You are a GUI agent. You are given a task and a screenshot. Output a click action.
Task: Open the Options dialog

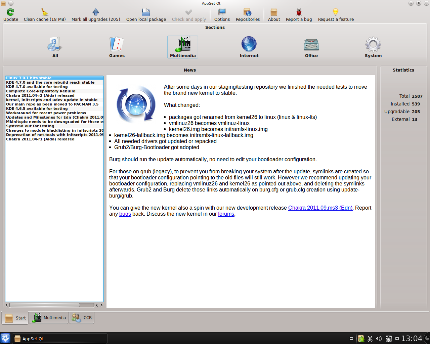point(222,15)
